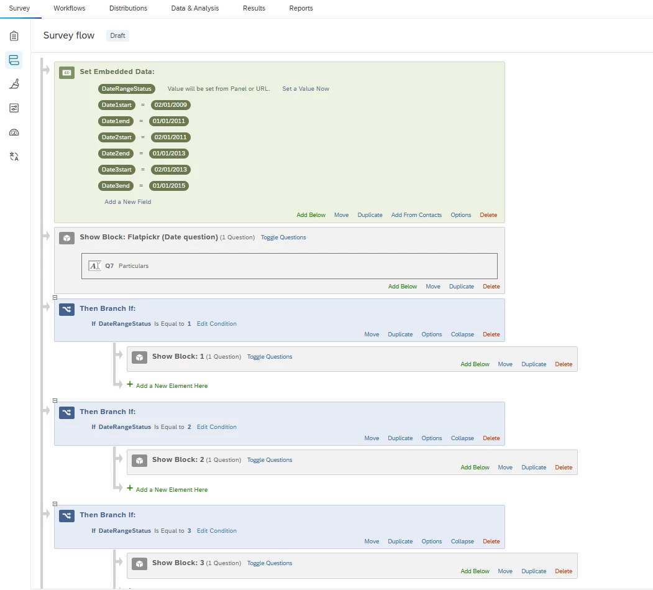This screenshot has height=590, width=653.
Task: Toggle Questions for Show Block 2
Action: [270, 461]
